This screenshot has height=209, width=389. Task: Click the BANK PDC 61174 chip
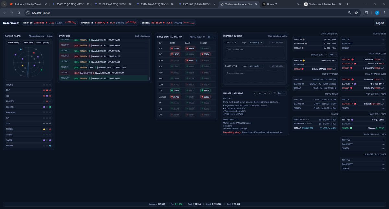[x=190, y=48]
